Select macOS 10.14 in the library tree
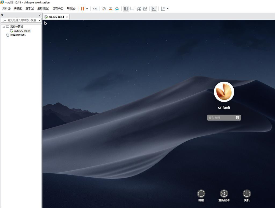The image size is (275, 208). tap(22, 31)
